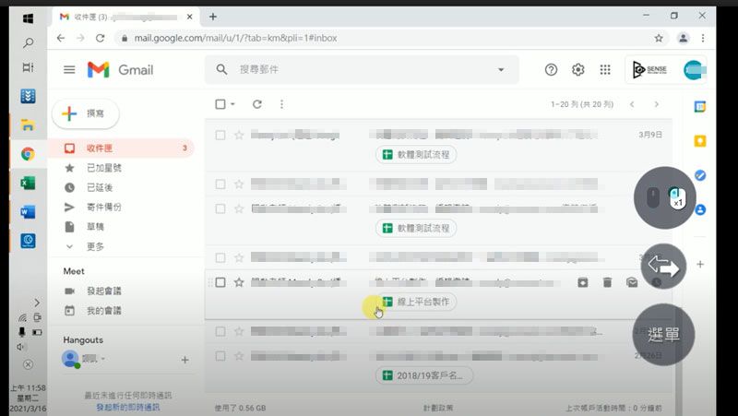This screenshot has height=416, width=738.
Task: Click the browser address bar URL
Action: click(x=235, y=38)
